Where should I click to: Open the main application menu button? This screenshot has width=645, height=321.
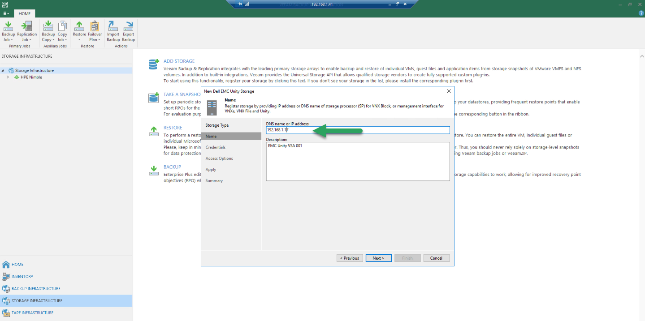(x=6, y=13)
